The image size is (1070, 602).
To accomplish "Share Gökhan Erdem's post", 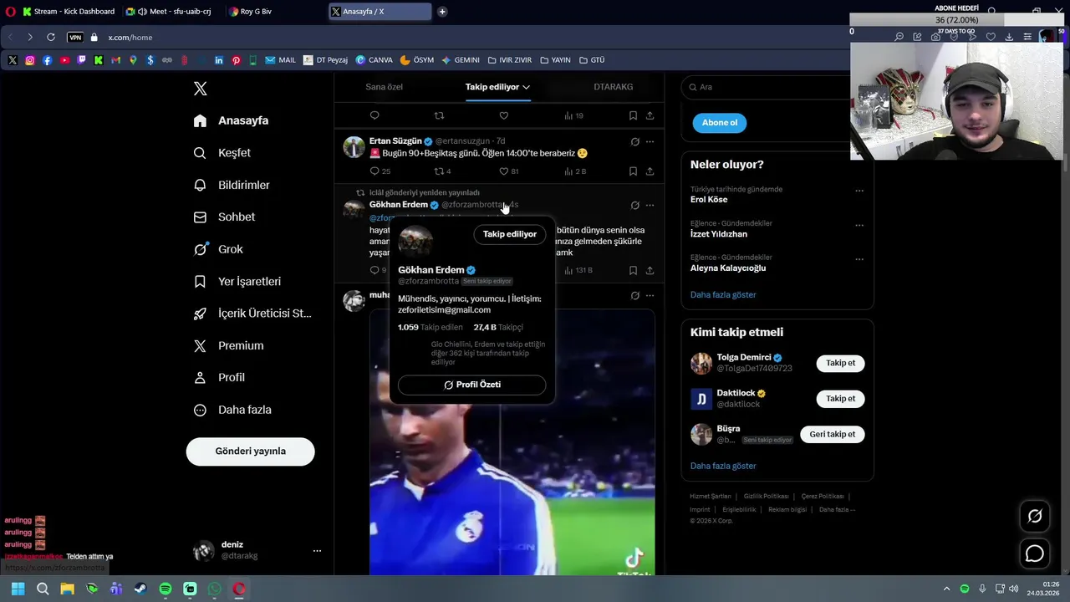I will pos(650,270).
